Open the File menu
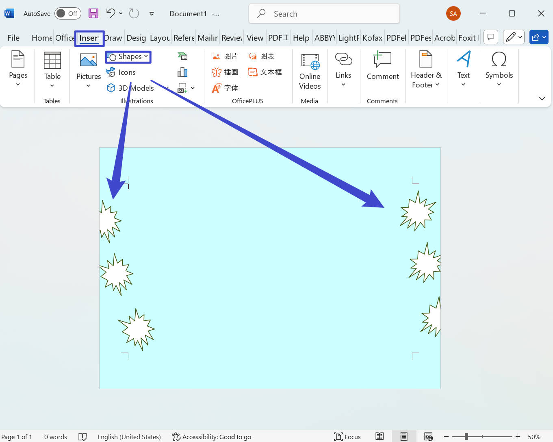 click(x=13, y=38)
